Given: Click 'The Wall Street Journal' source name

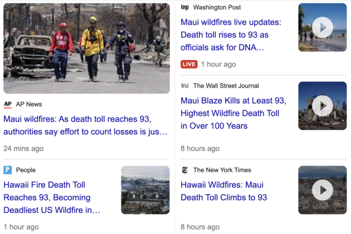Looking at the screenshot, I should (226, 86).
